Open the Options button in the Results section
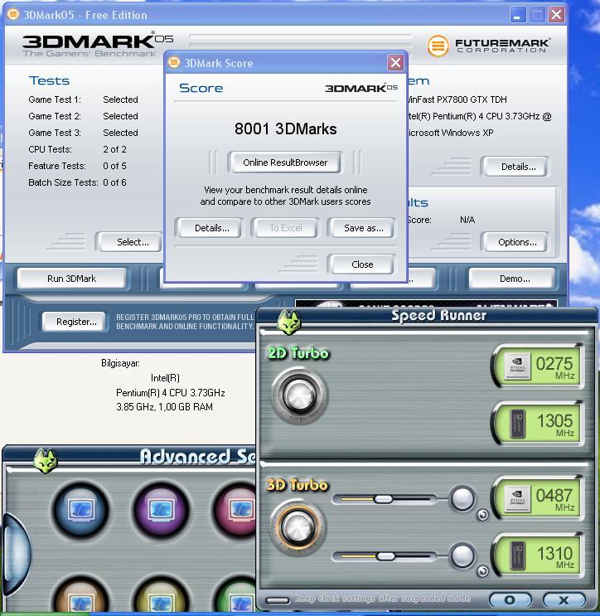The width and height of the screenshot is (600, 616). [516, 242]
